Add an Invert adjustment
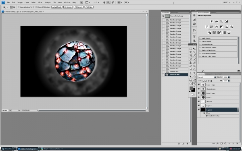The image size is (242, 151). point(209,33)
